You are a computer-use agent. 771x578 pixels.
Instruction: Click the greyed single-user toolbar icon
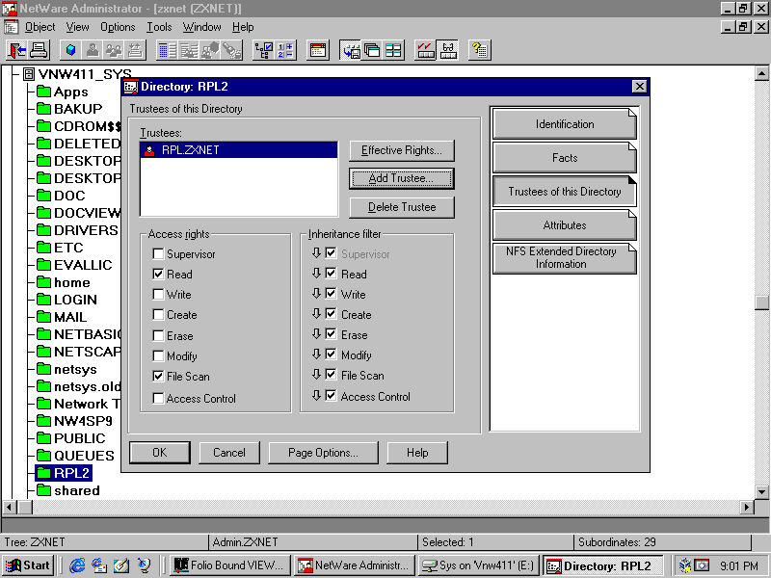click(92, 50)
